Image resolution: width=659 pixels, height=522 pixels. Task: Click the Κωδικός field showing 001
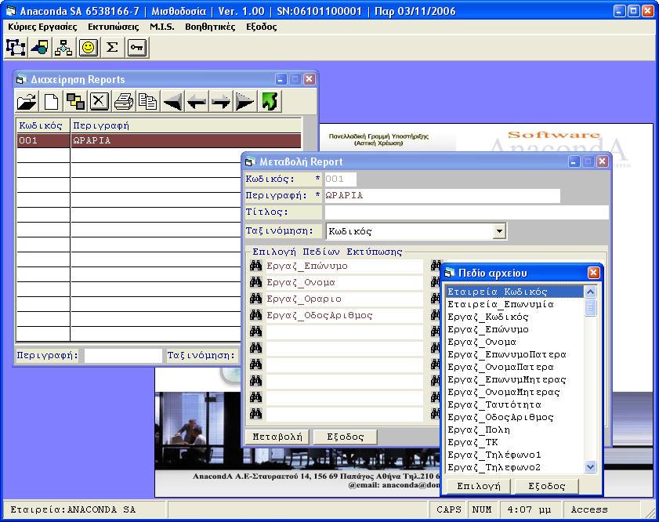coord(340,179)
